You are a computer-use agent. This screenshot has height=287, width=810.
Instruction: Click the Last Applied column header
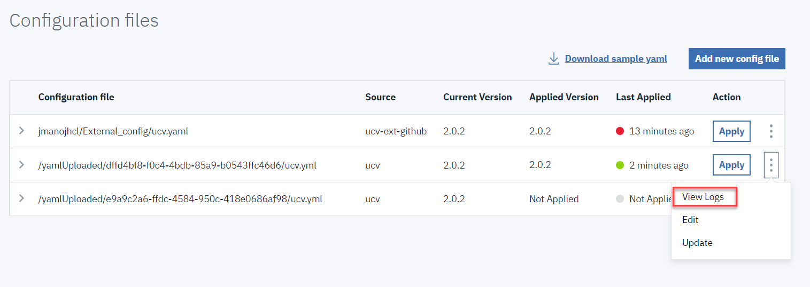pos(643,97)
